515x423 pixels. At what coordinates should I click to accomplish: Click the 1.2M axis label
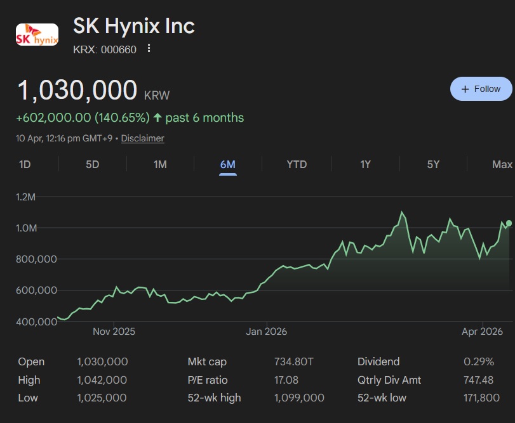pyautogui.click(x=25, y=197)
